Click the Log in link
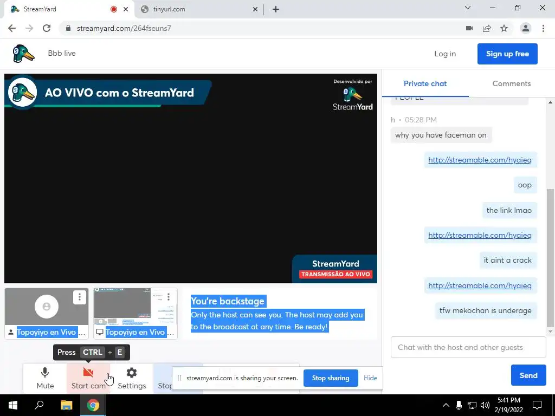Screen dimensions: 555x416 [445, 54]
